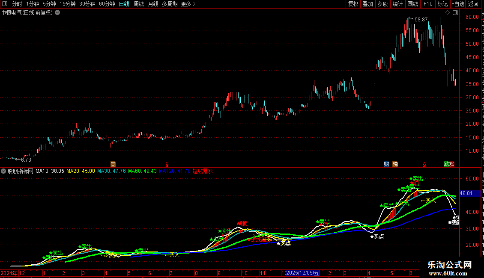Screen dimensions: 484x278
Task: Click the MA20: 45.00 label
Action: 81,171
